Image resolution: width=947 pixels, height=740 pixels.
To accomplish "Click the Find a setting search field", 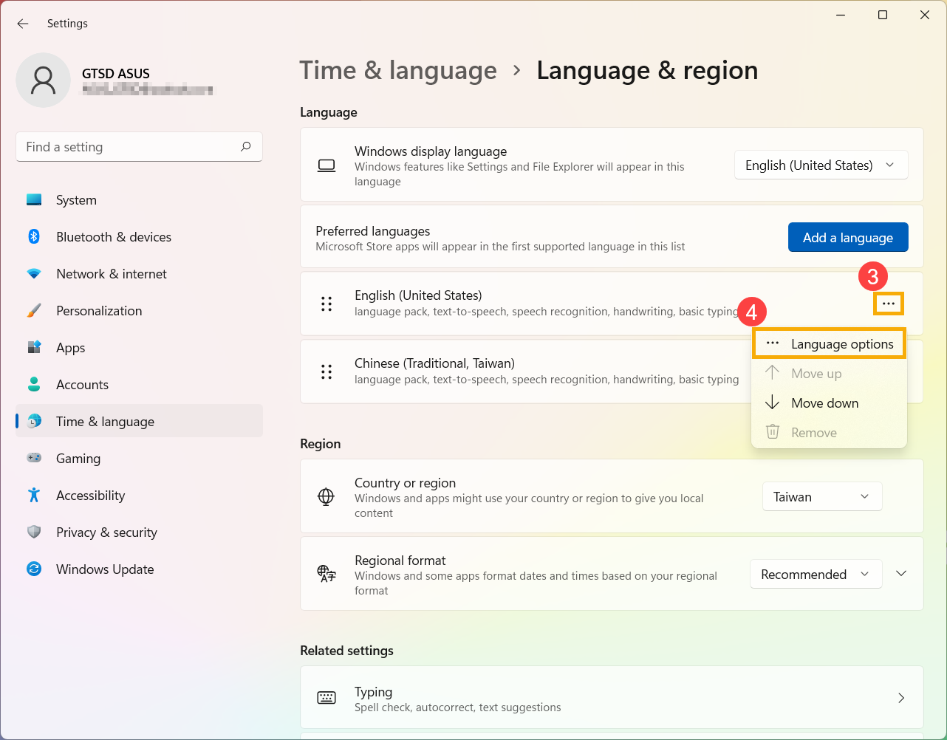I will (129, 147).
